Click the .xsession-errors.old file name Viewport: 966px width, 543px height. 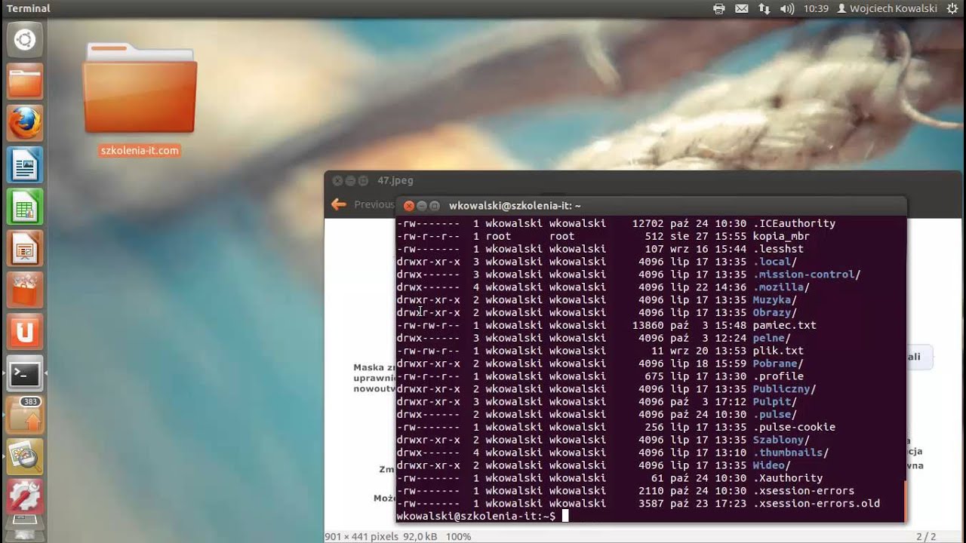point(817,504)
